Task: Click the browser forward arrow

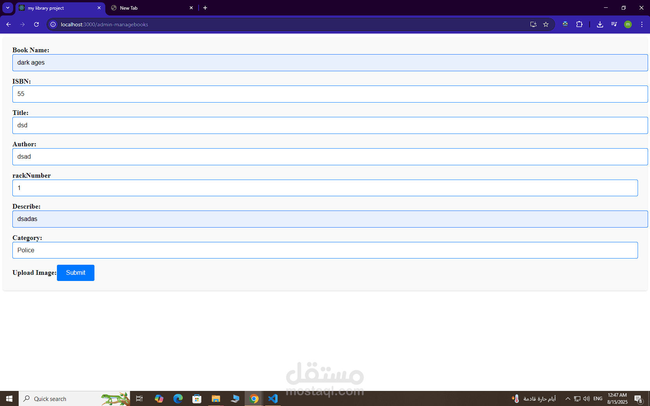Action: [x=22, y=24]
